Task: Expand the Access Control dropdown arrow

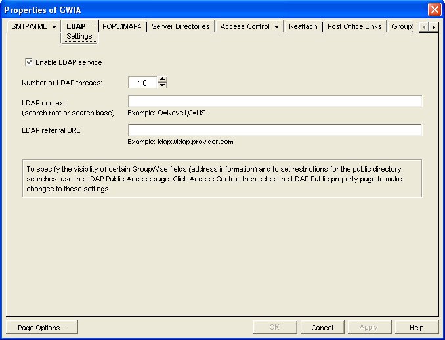Action: 276,27
